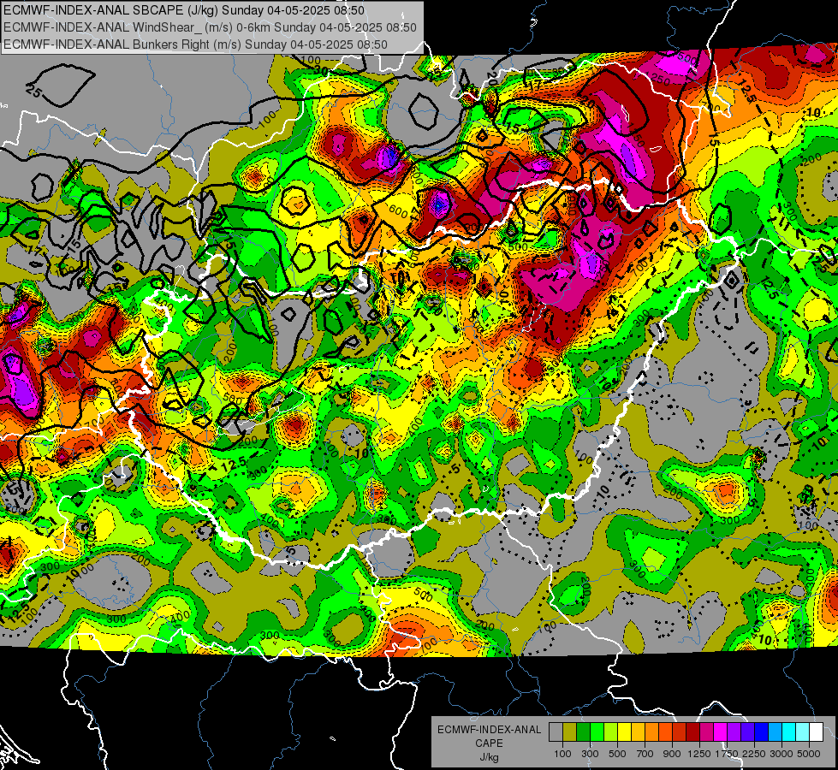Click the 5000 value under the color scale
The height and width of the screenshot is (770, 838).
pyautogui.click(x=809, y=754)
